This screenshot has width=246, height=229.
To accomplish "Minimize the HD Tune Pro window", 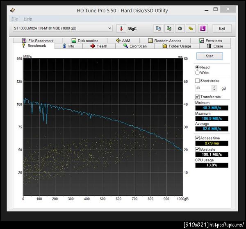I will point(207,10).
